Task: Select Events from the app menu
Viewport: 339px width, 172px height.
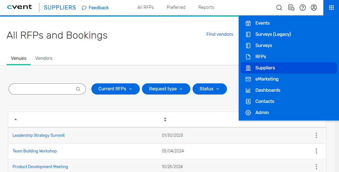Action: (262, 23)
